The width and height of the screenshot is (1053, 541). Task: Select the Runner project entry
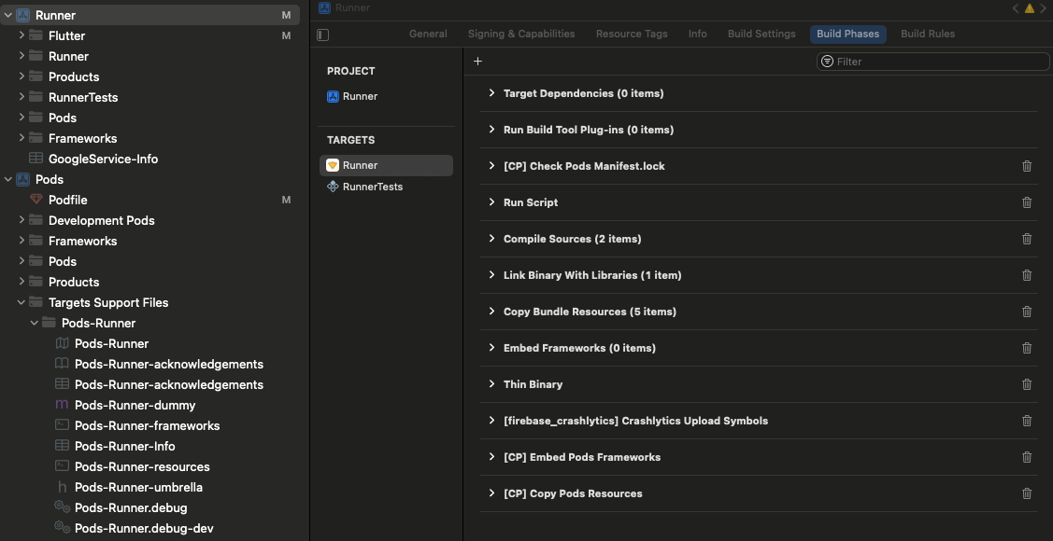click(360, 96)
